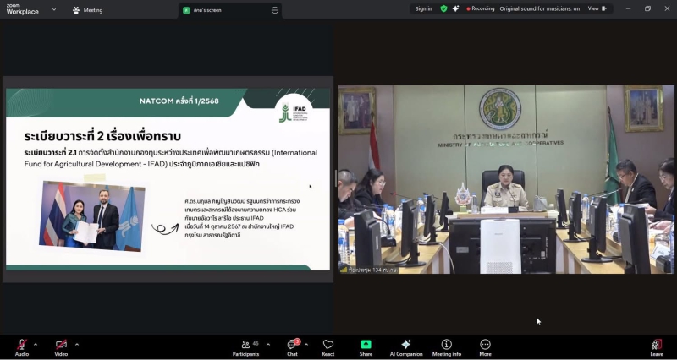Screen dimensions: 677x360
Task: Expand the audio options caret
Action: (x=36, y=344)
